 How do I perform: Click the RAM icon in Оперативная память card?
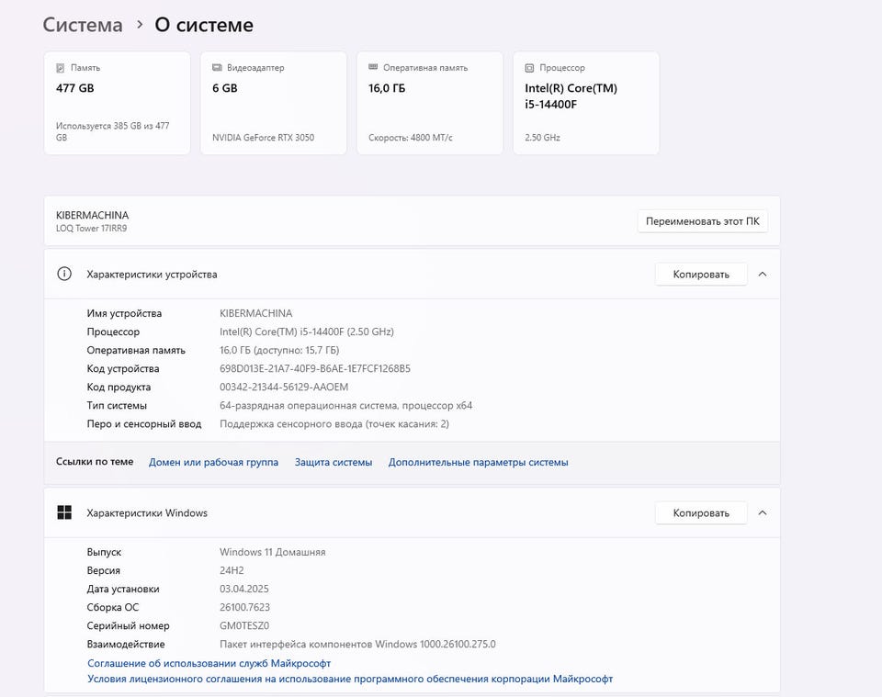(373, 68)
